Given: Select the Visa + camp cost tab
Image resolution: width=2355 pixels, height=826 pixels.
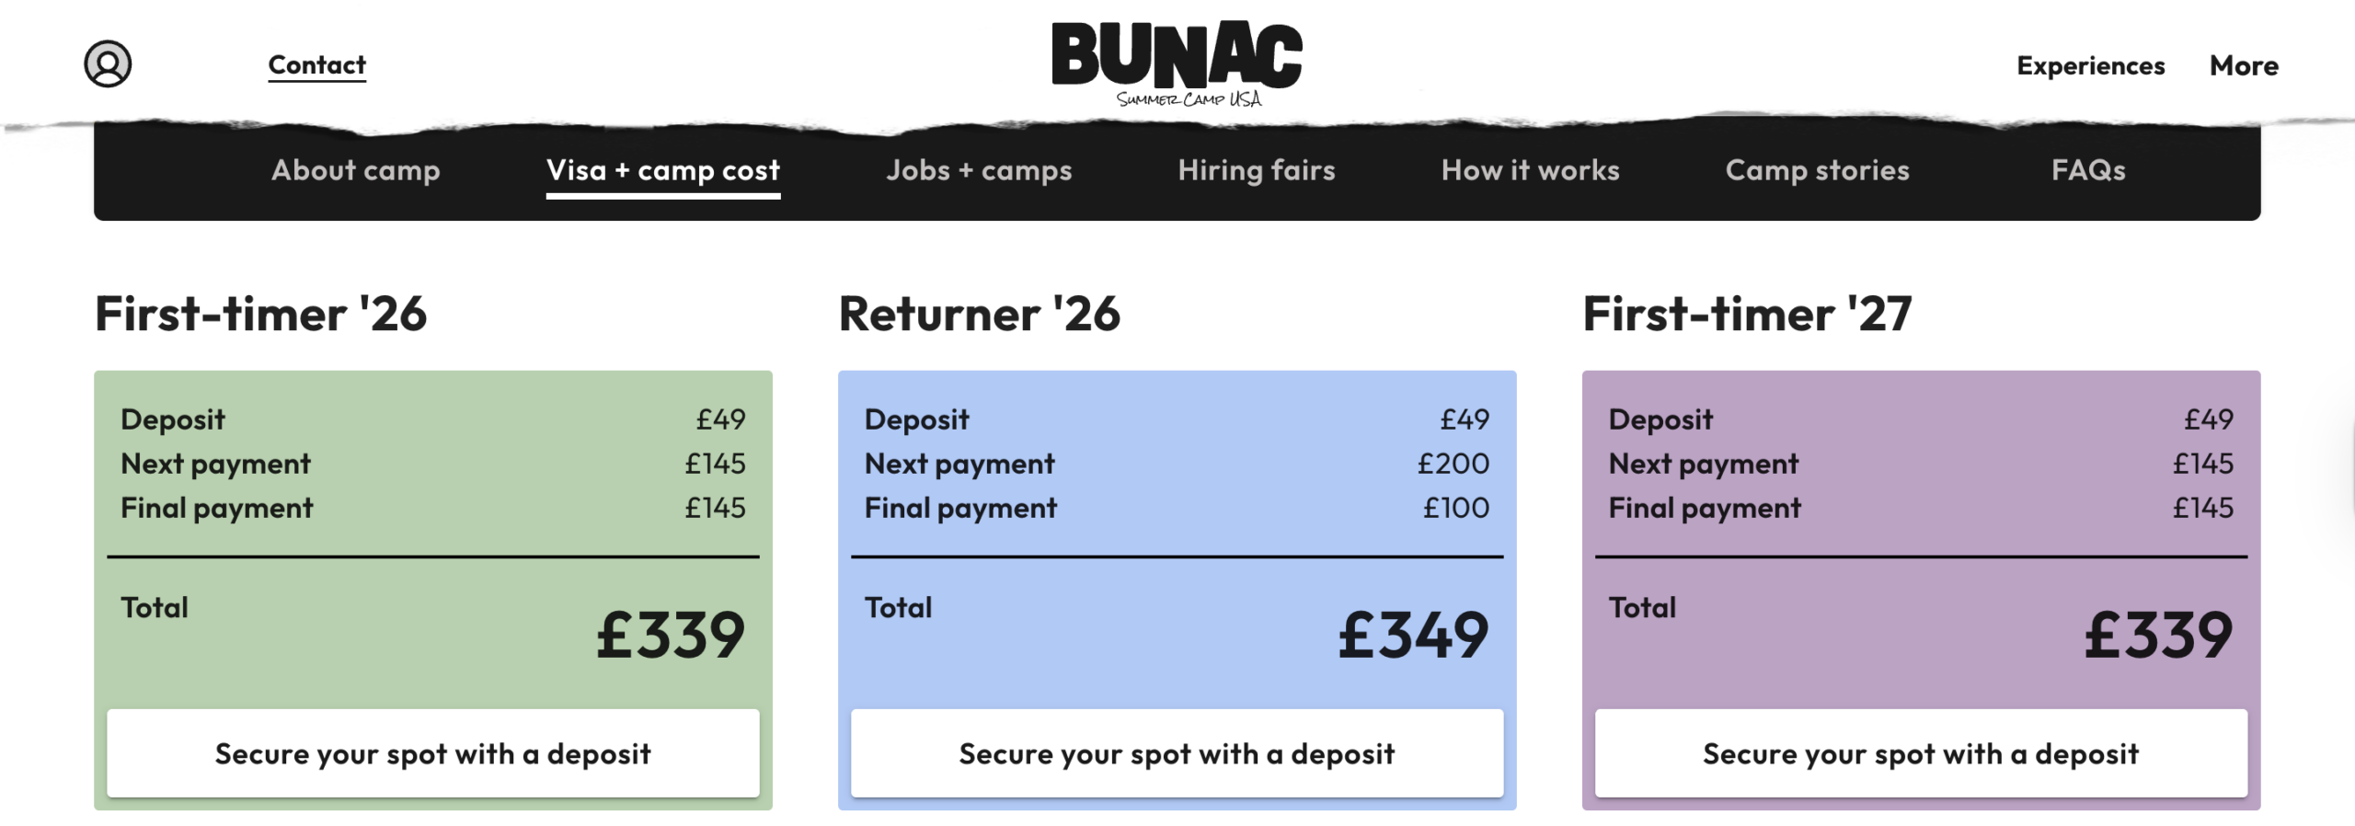Looking at the screenshot, I should (x=663, y=170).
